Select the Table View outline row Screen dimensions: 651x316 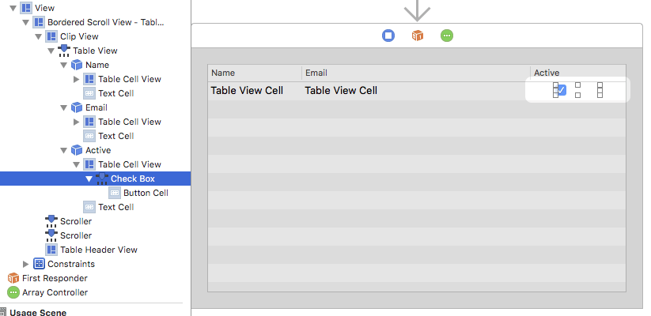click(95, 51)
